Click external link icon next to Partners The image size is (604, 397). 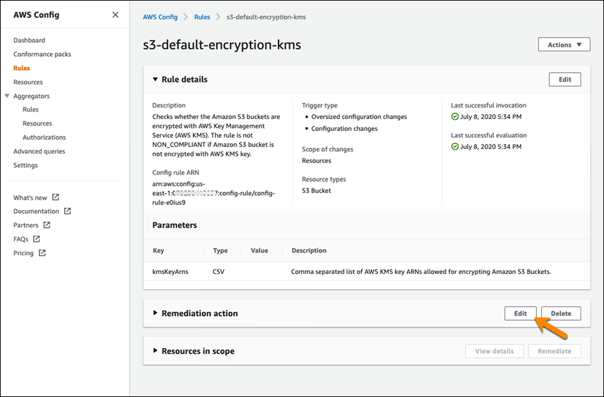click(x=47, y=225)
